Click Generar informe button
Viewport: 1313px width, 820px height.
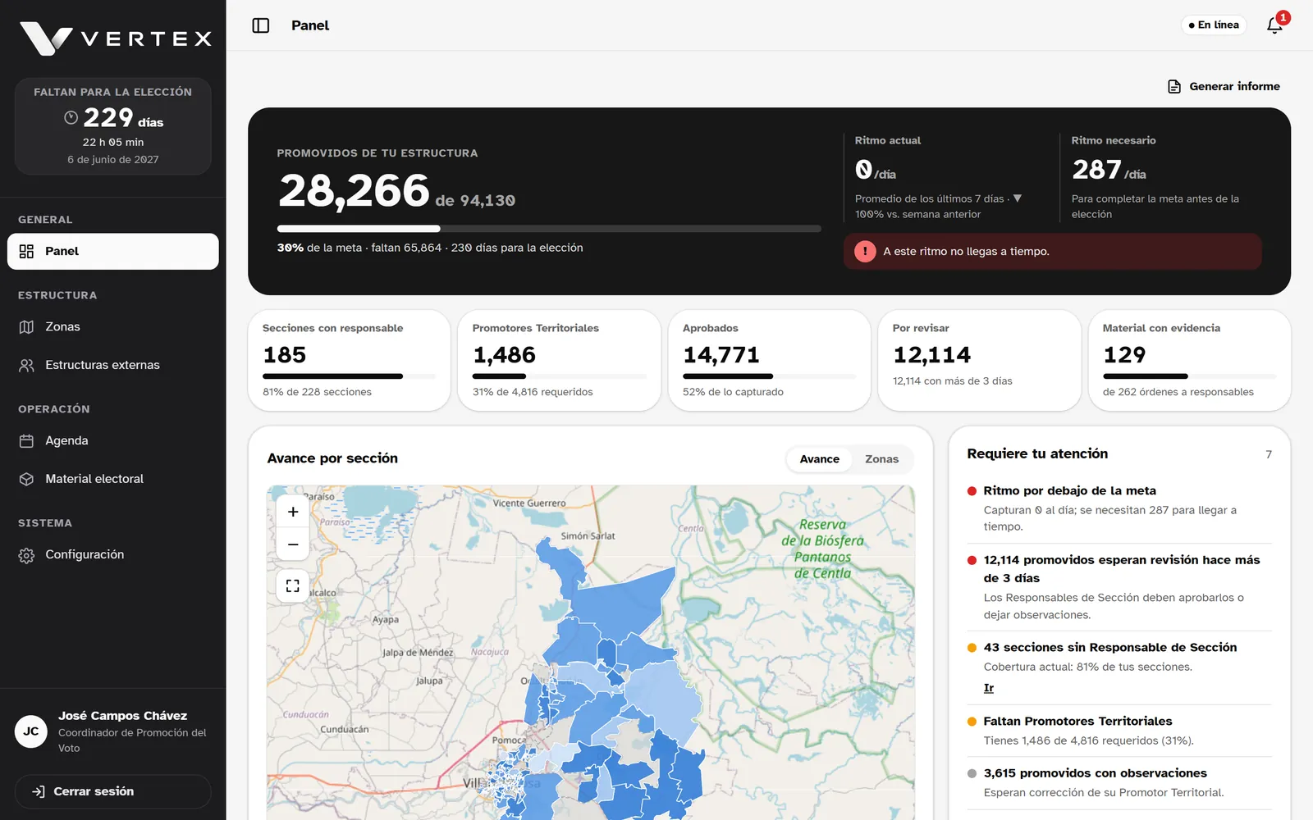[1224, 87]
